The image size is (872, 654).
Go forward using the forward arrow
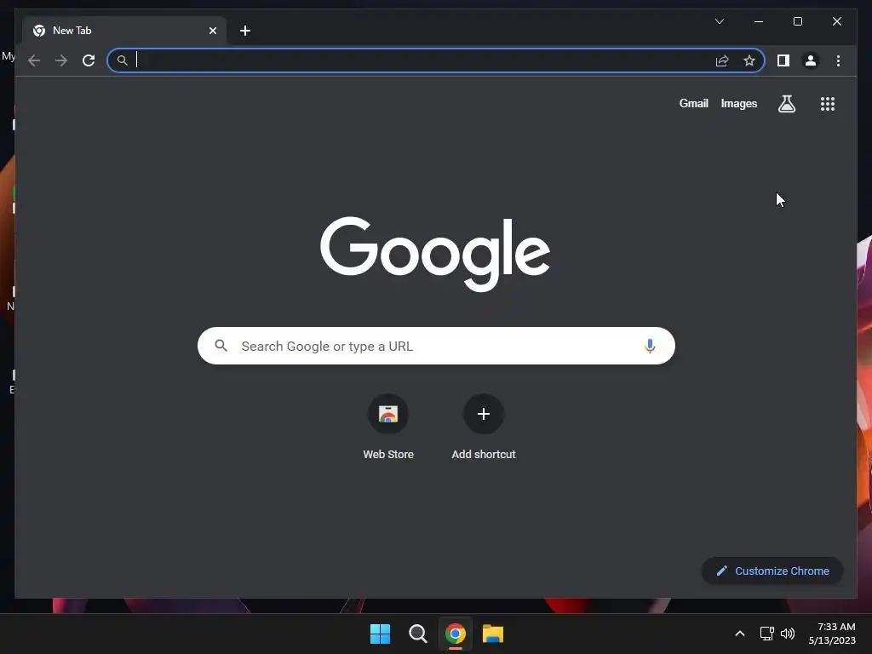(x=61, y=60)
